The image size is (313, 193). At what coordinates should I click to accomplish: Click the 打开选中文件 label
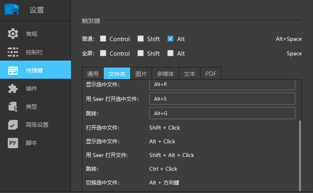click(102, 128)
